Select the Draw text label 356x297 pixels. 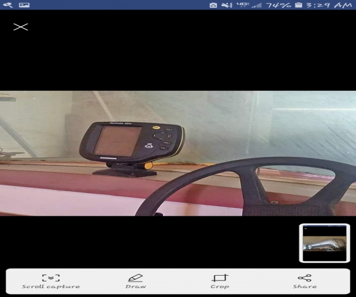pos(135,287)
